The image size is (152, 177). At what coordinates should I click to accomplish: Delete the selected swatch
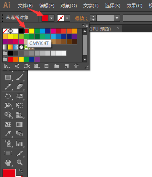click(x=76, y=66)
